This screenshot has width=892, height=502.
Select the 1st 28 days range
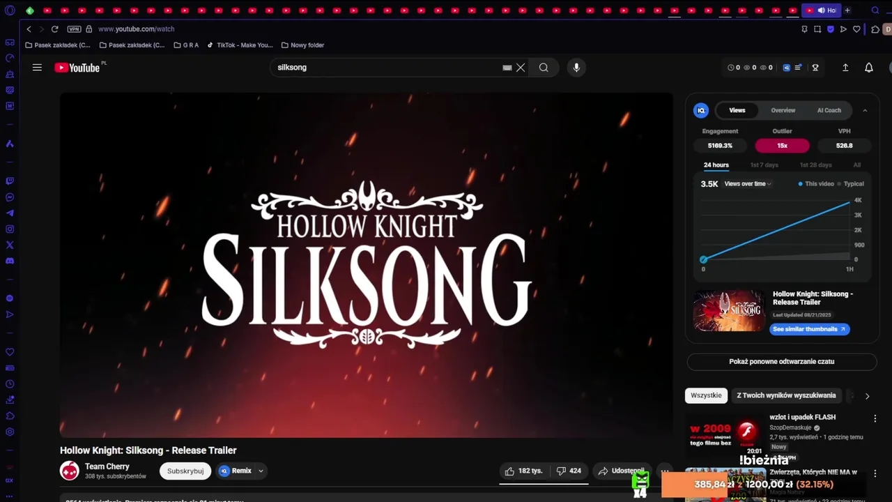click(x=816, y=165)
